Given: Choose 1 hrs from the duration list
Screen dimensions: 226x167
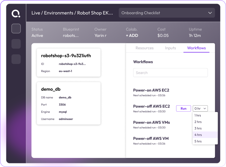Looking at the screenshot, I should tap(198, 115).
